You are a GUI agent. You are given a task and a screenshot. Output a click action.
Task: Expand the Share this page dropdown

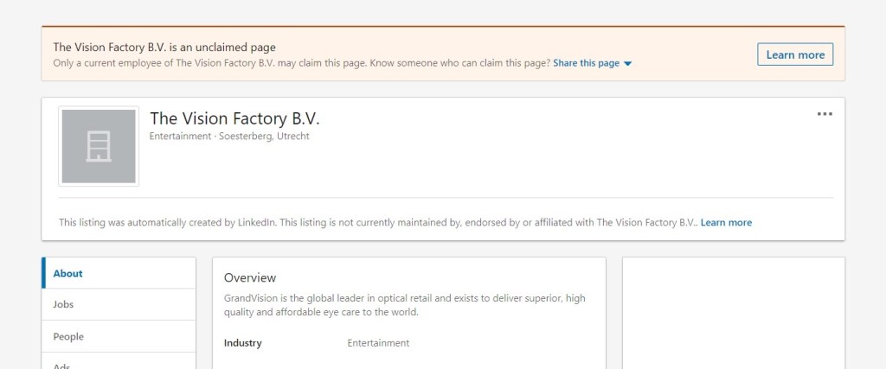pos(587,63)
